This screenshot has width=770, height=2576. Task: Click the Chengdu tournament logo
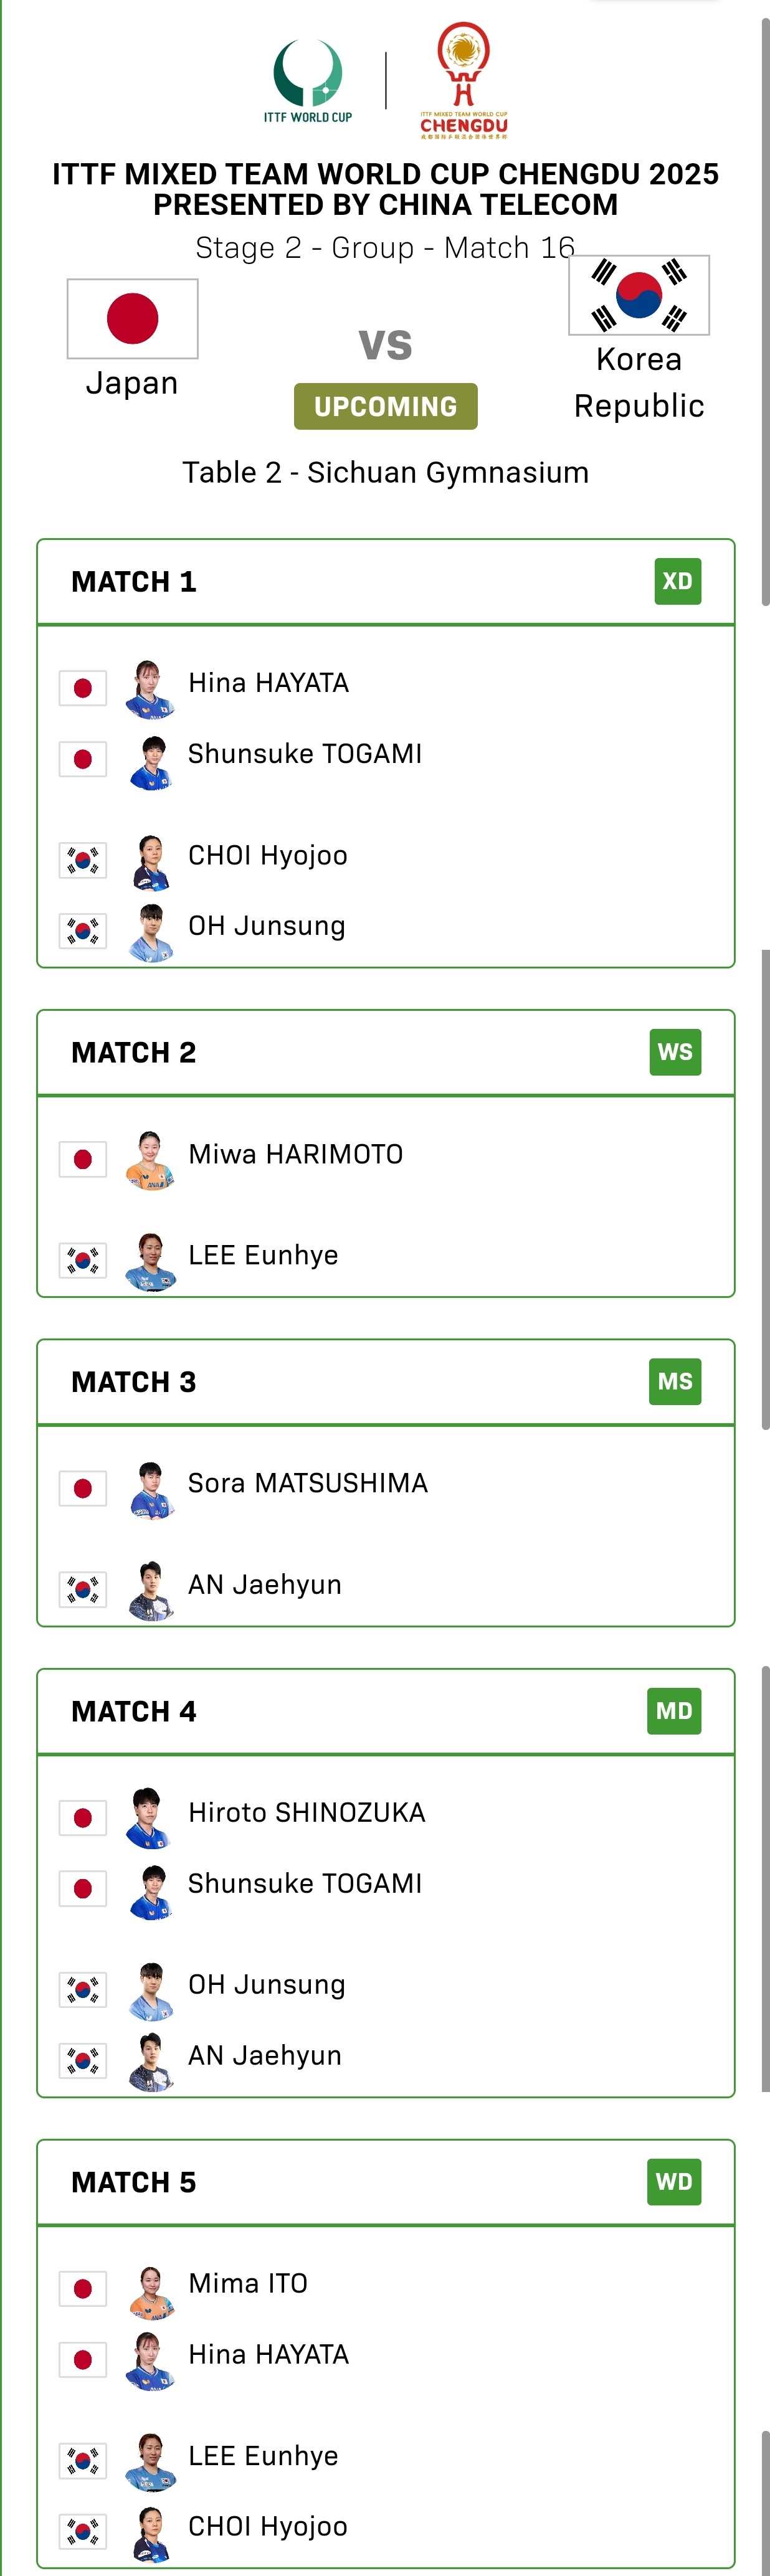pos(463,80)
